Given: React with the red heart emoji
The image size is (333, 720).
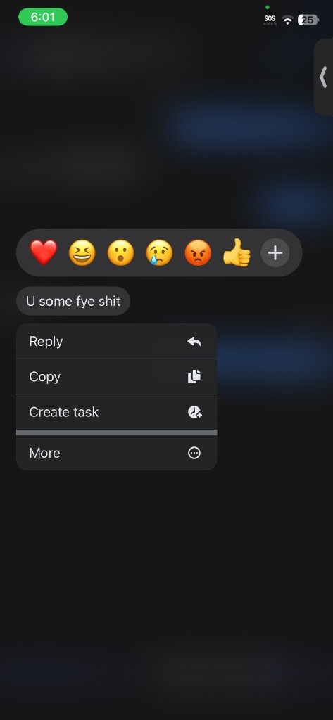Looking at the screenshot, I should 44,252.
